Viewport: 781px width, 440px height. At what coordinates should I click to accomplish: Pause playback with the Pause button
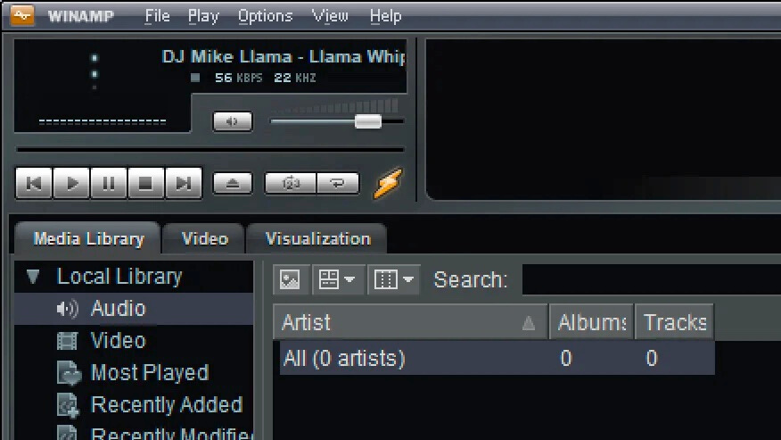click(x=109, y=183)
